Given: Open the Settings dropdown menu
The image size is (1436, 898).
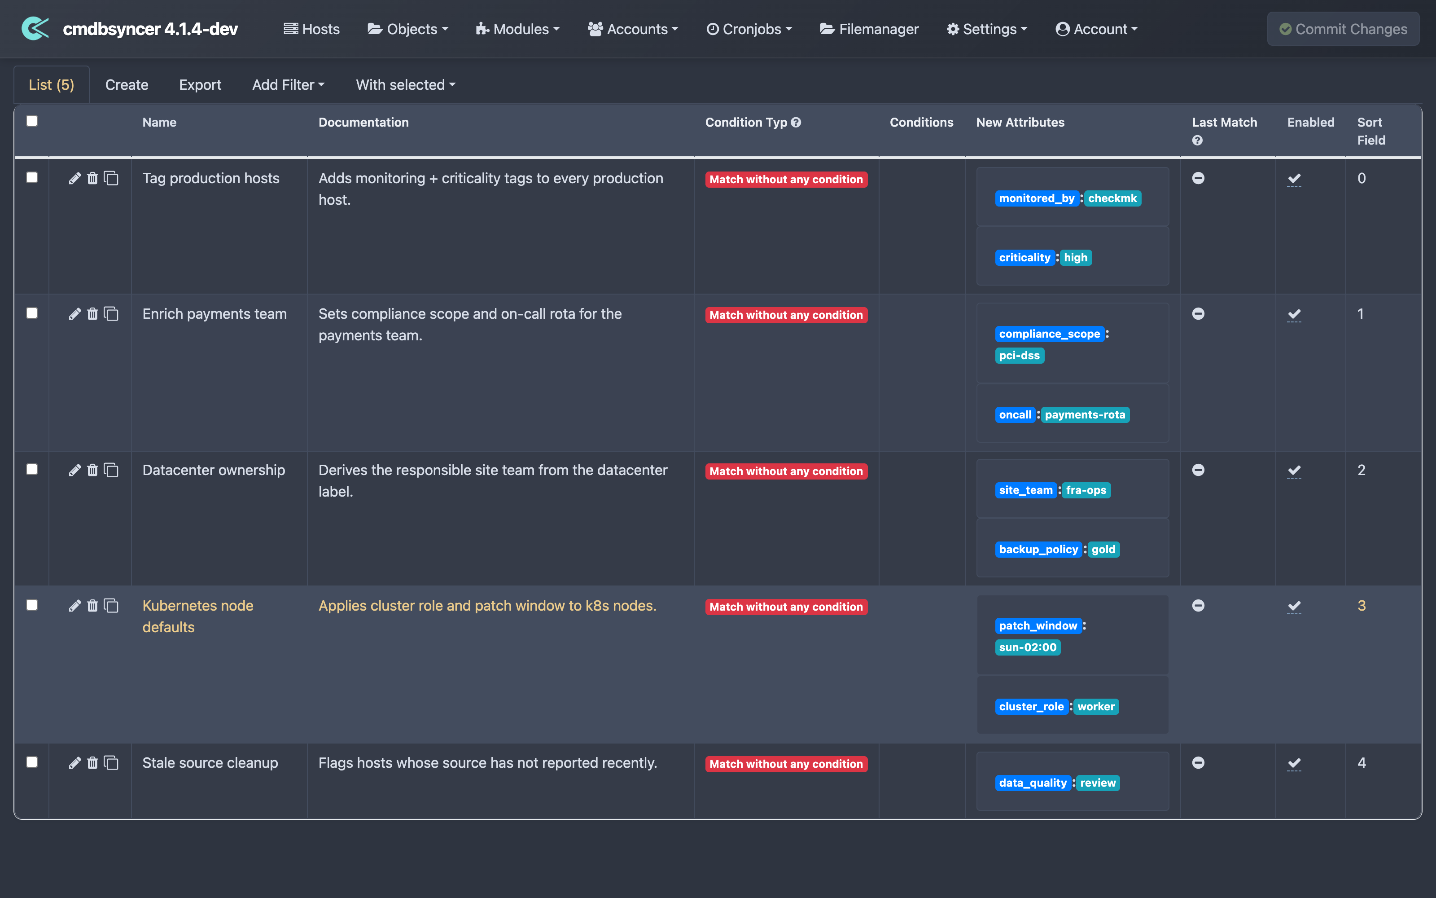Looking at the screenshot, I should click(x=986, y=28).
